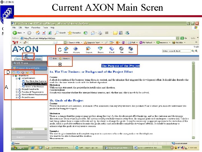Click the browser Refresh icon
The width and height of the screenshot is (202, 152).
(x=50, y=33)
